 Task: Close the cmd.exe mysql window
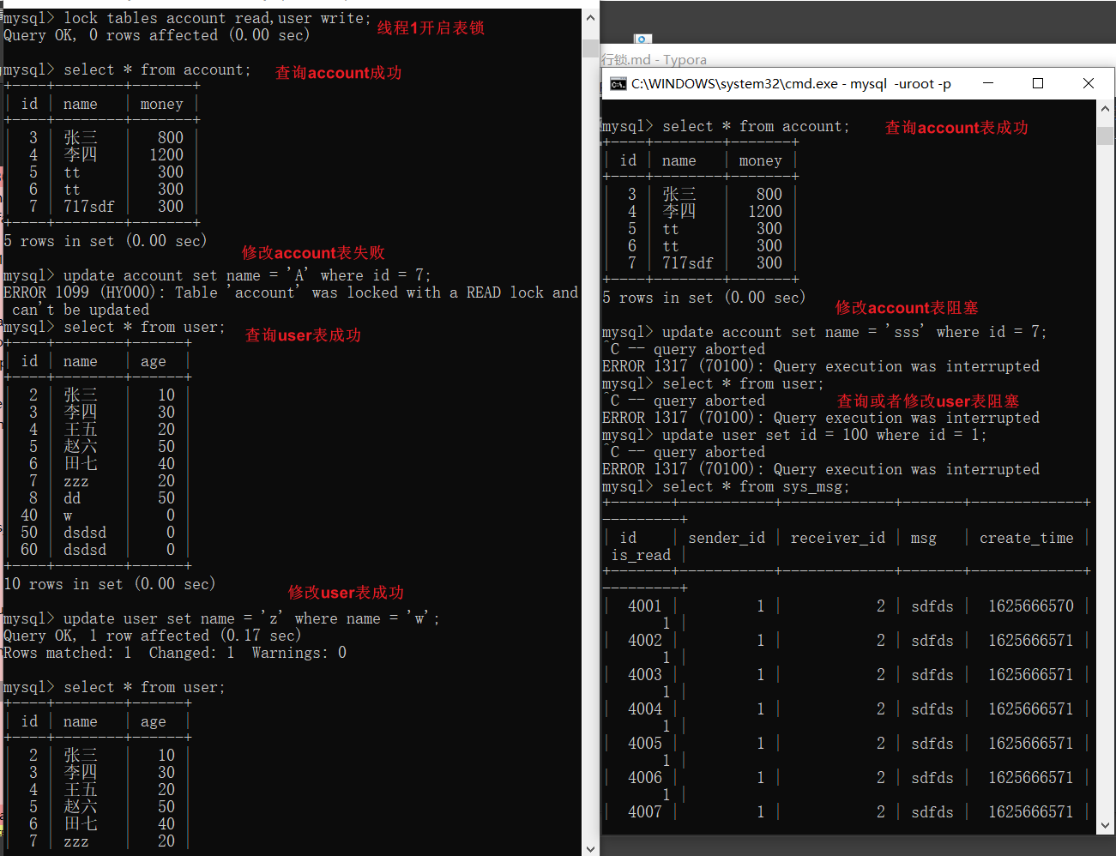click(1089, 83)
